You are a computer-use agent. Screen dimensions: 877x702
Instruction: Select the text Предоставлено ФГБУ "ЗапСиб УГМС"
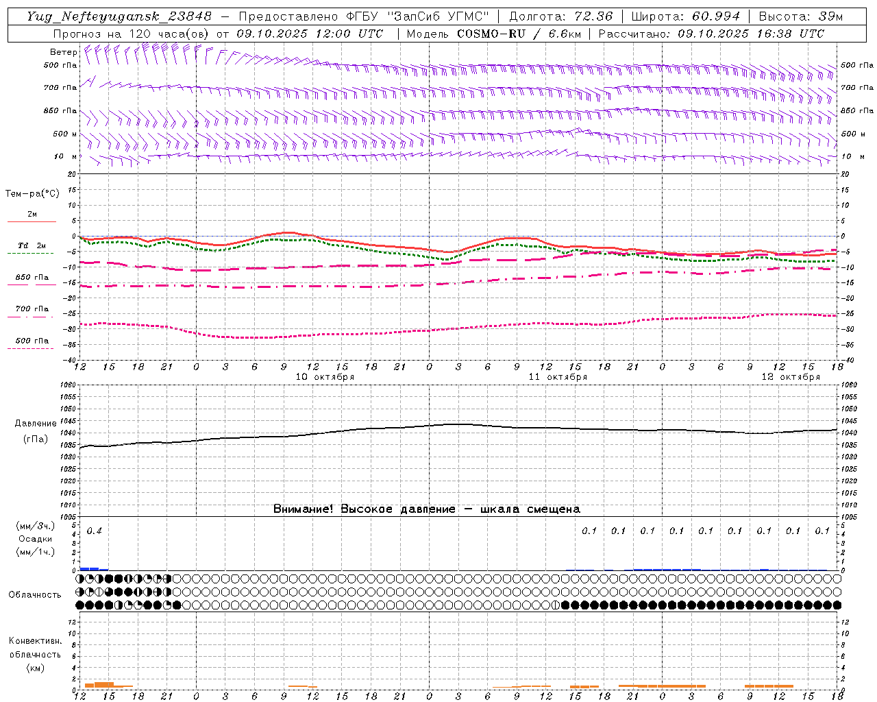363,16
